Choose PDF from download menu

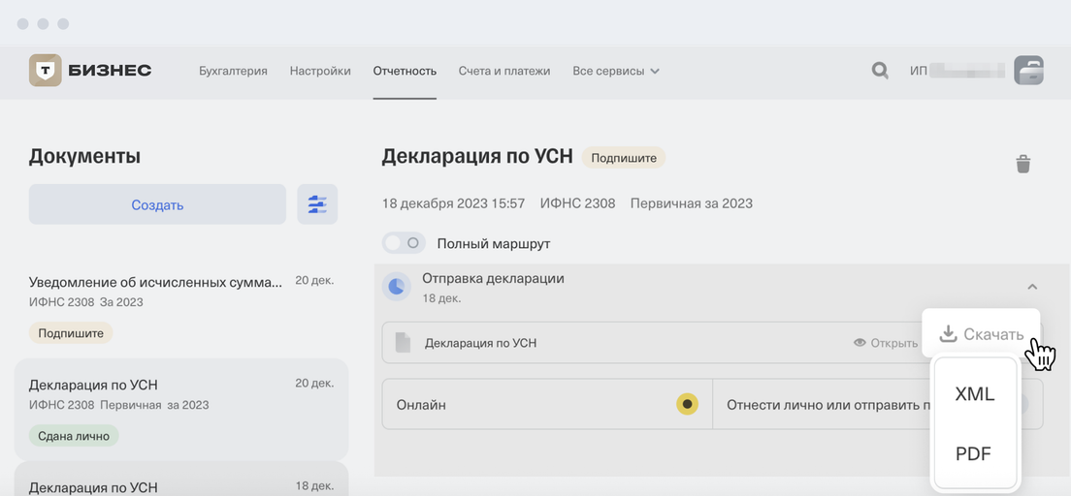click(973, 453)
